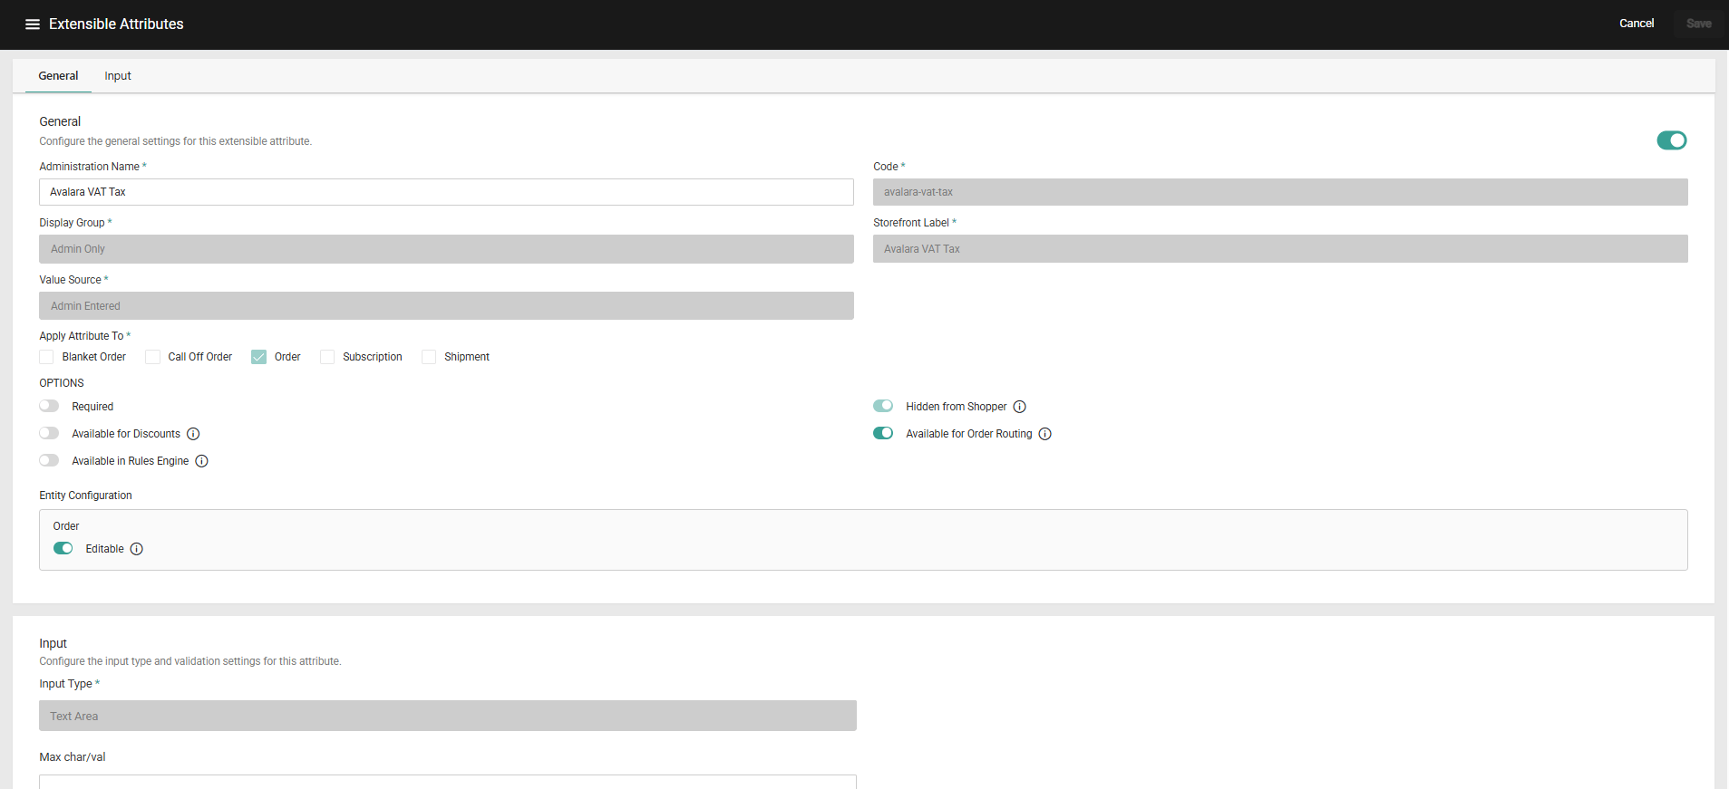Image resolution: width=1729 pixels, height=789 pixels.
Task: Open the Display Group dropdown
Action: pyautogui.click(x=446, y=249)
